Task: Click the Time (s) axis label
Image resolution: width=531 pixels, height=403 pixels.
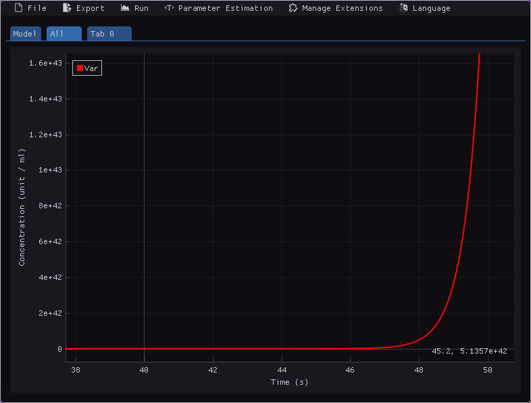Action: click(290, 382)
